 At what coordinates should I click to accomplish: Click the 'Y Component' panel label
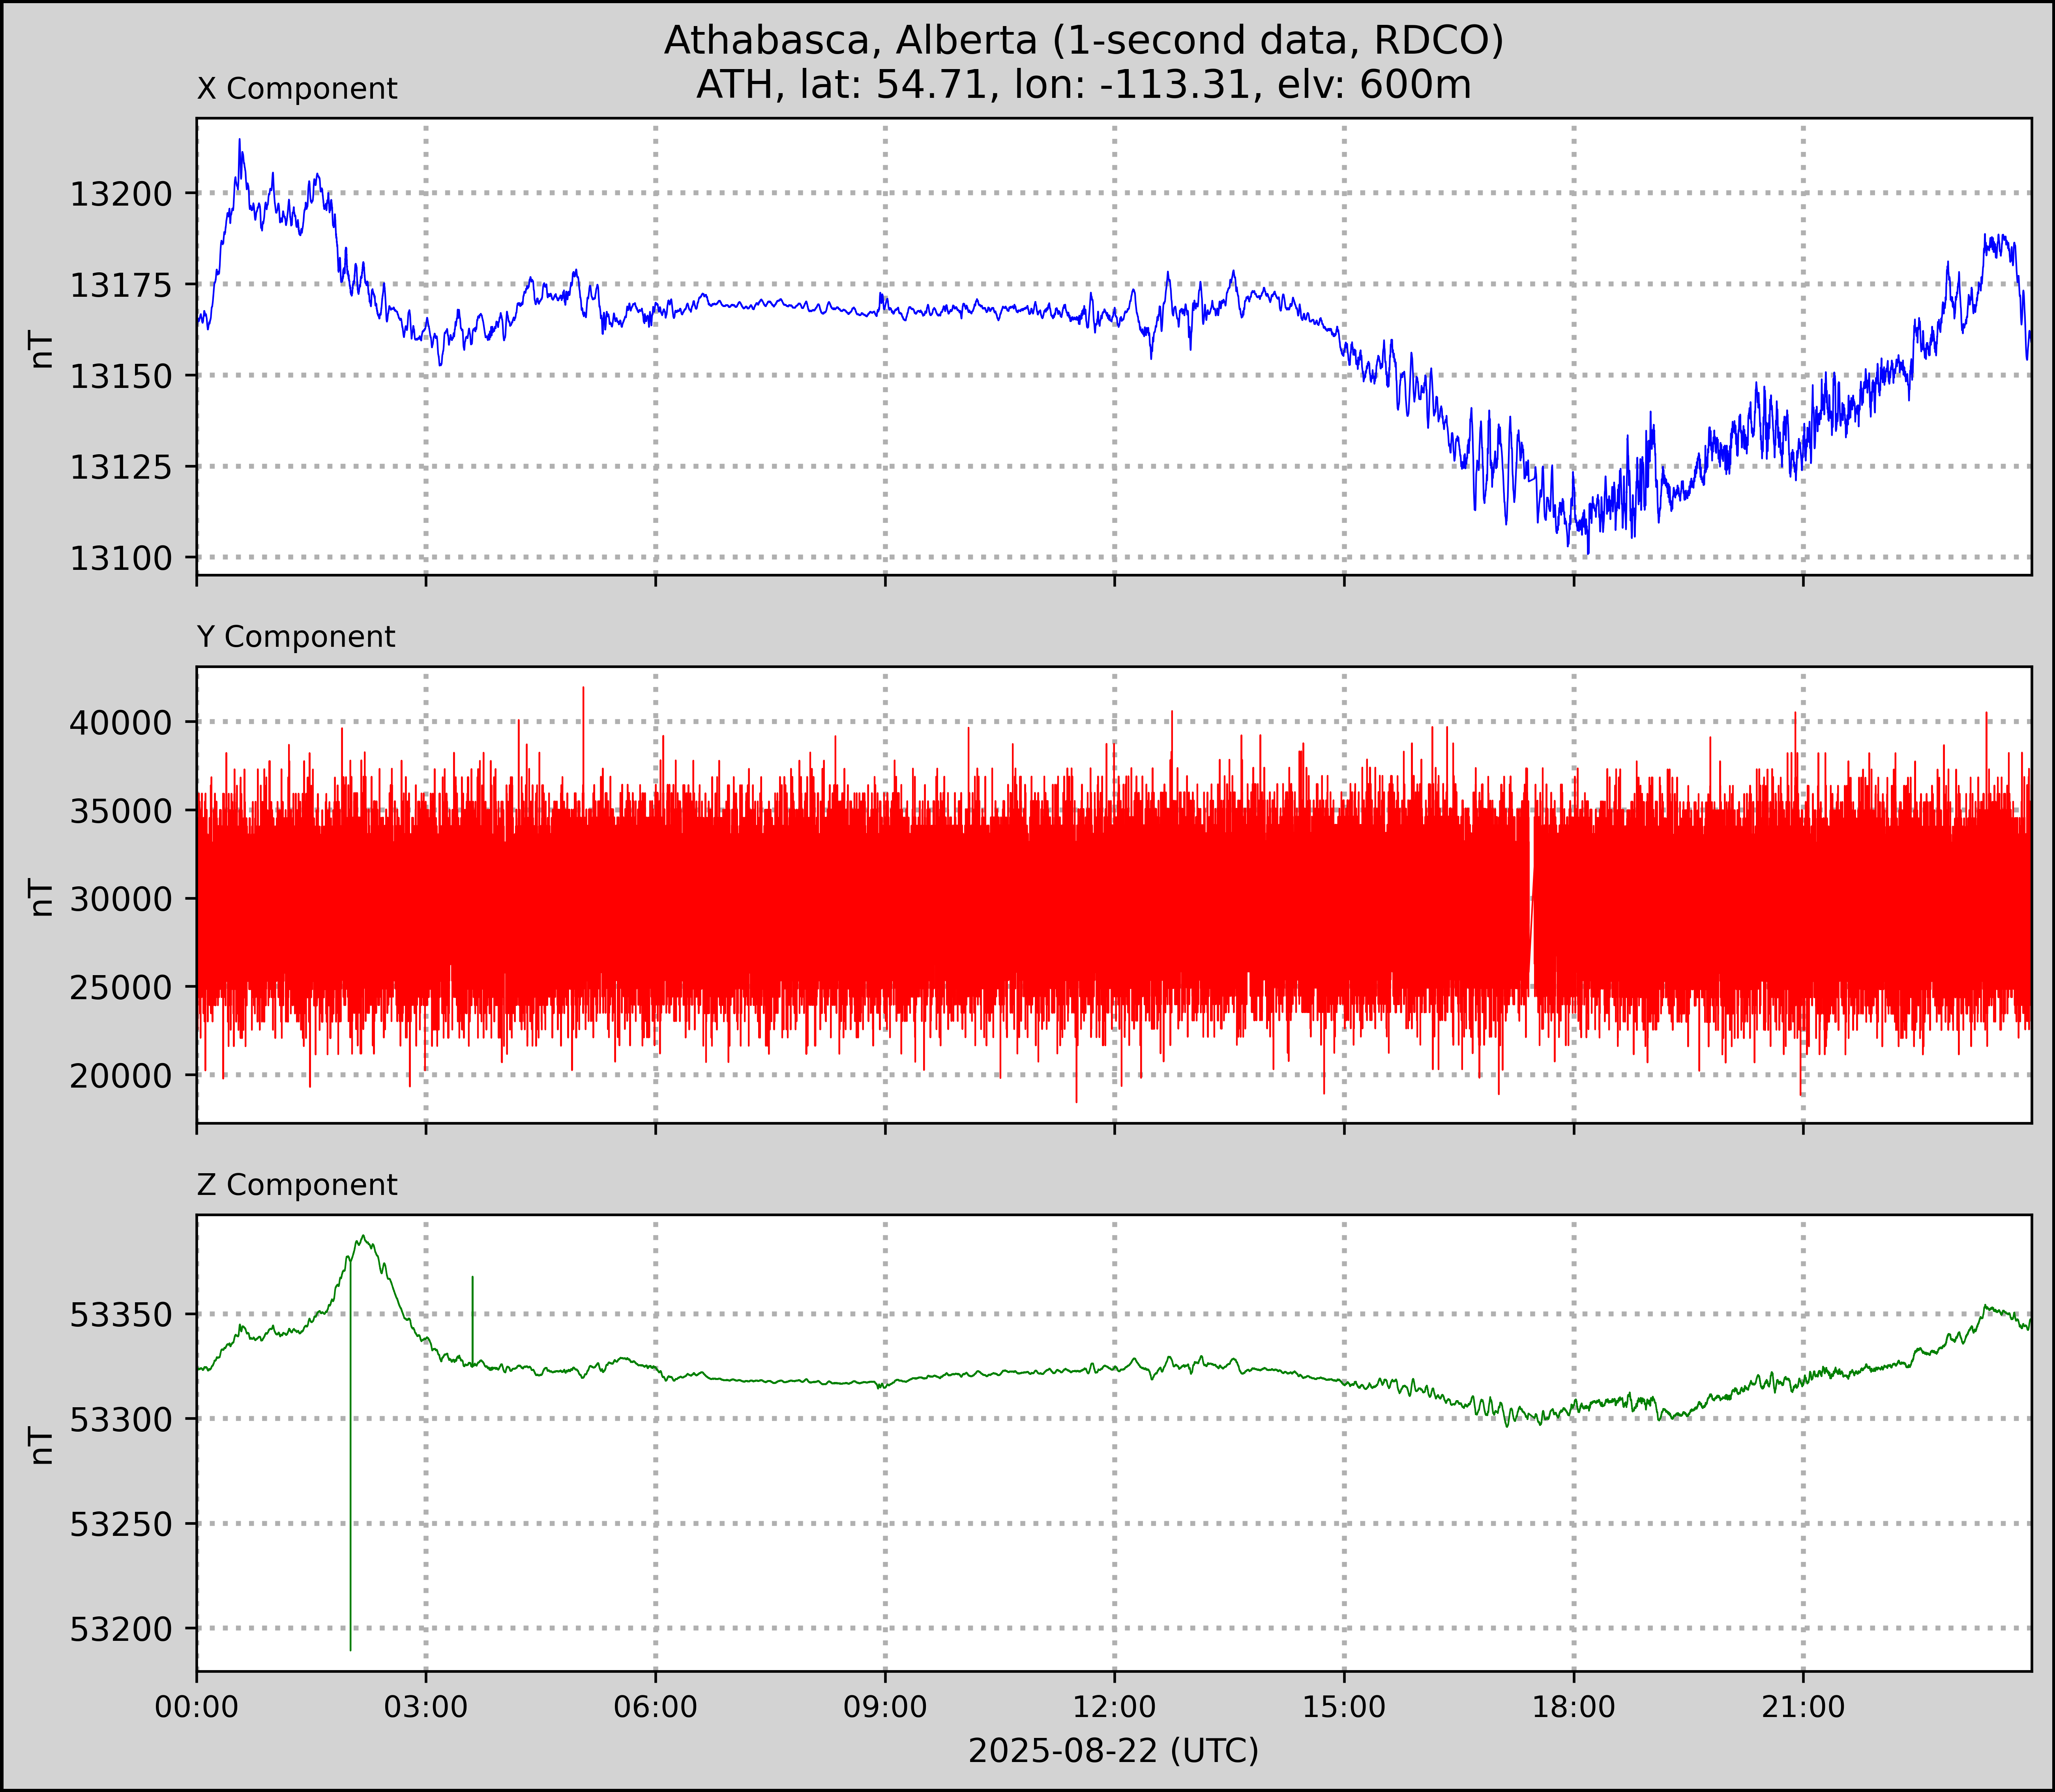pyautogui.click(x=296, y=637)
